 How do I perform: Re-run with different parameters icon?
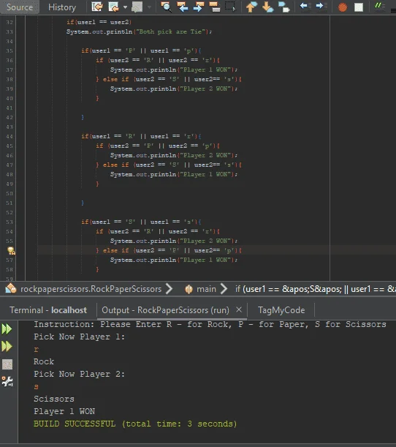(x=7, y=346)
